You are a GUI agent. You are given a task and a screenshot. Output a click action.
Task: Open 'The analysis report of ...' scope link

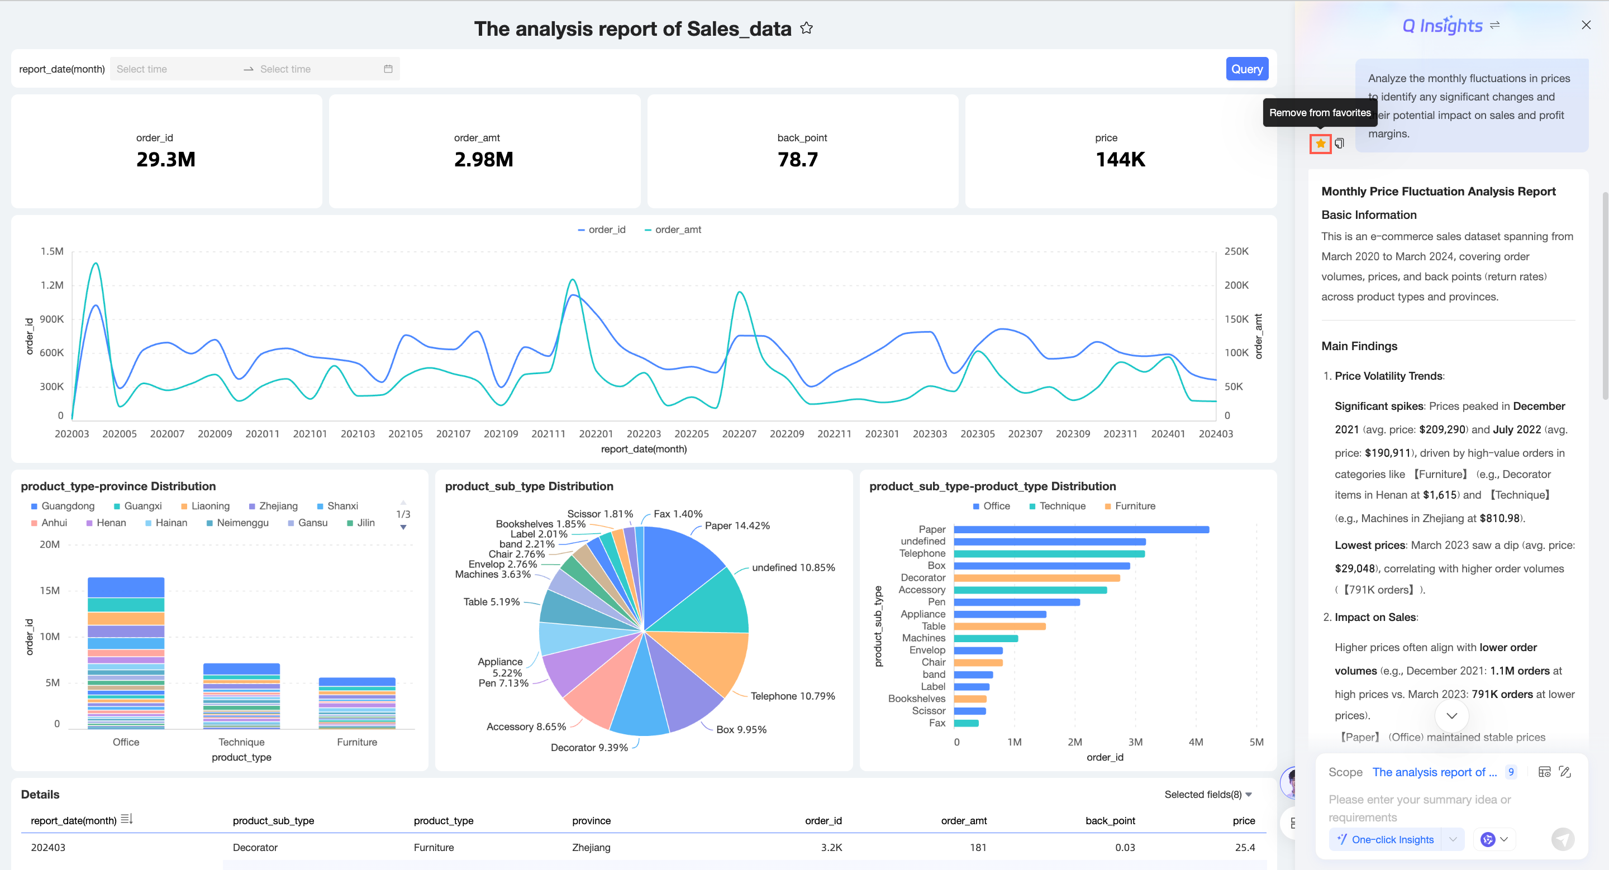coord(1434,772)
